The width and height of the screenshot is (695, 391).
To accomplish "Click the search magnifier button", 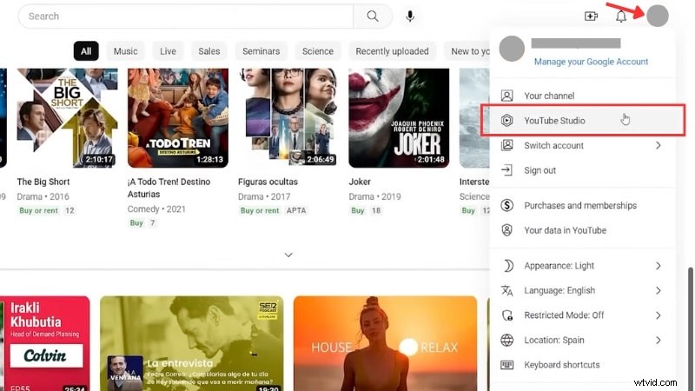I will click(x=373, y=17).
